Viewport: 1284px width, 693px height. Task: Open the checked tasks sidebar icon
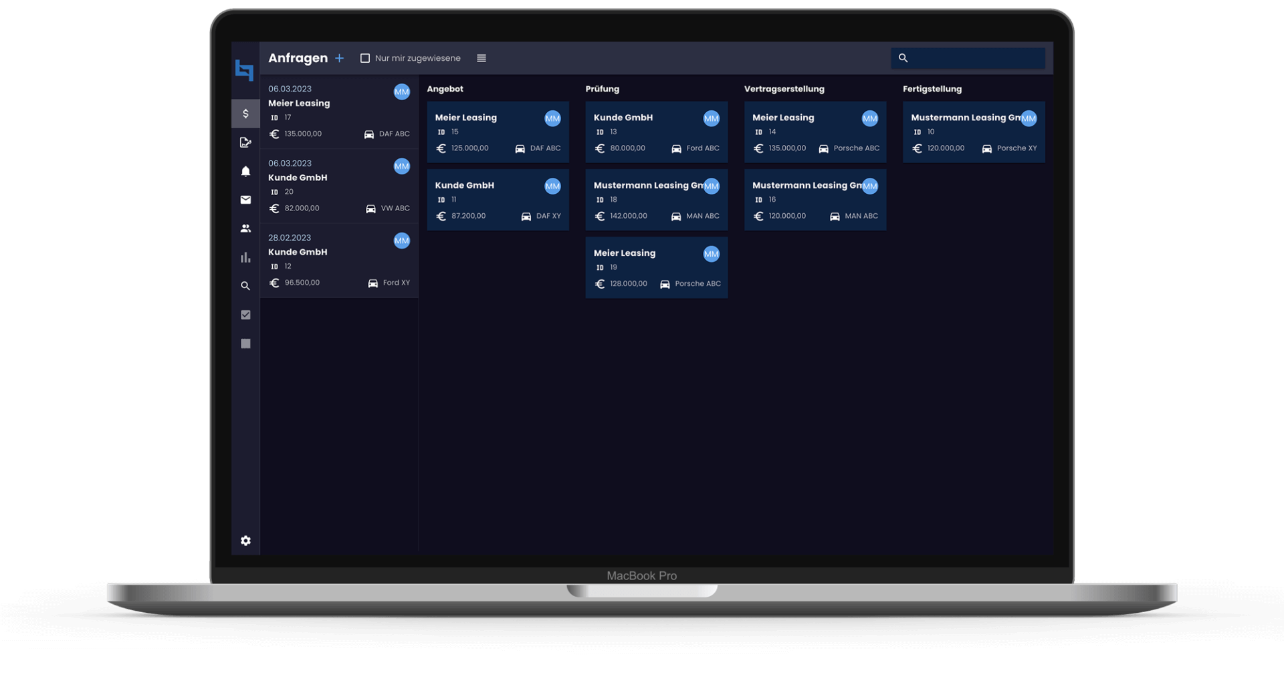245,315
